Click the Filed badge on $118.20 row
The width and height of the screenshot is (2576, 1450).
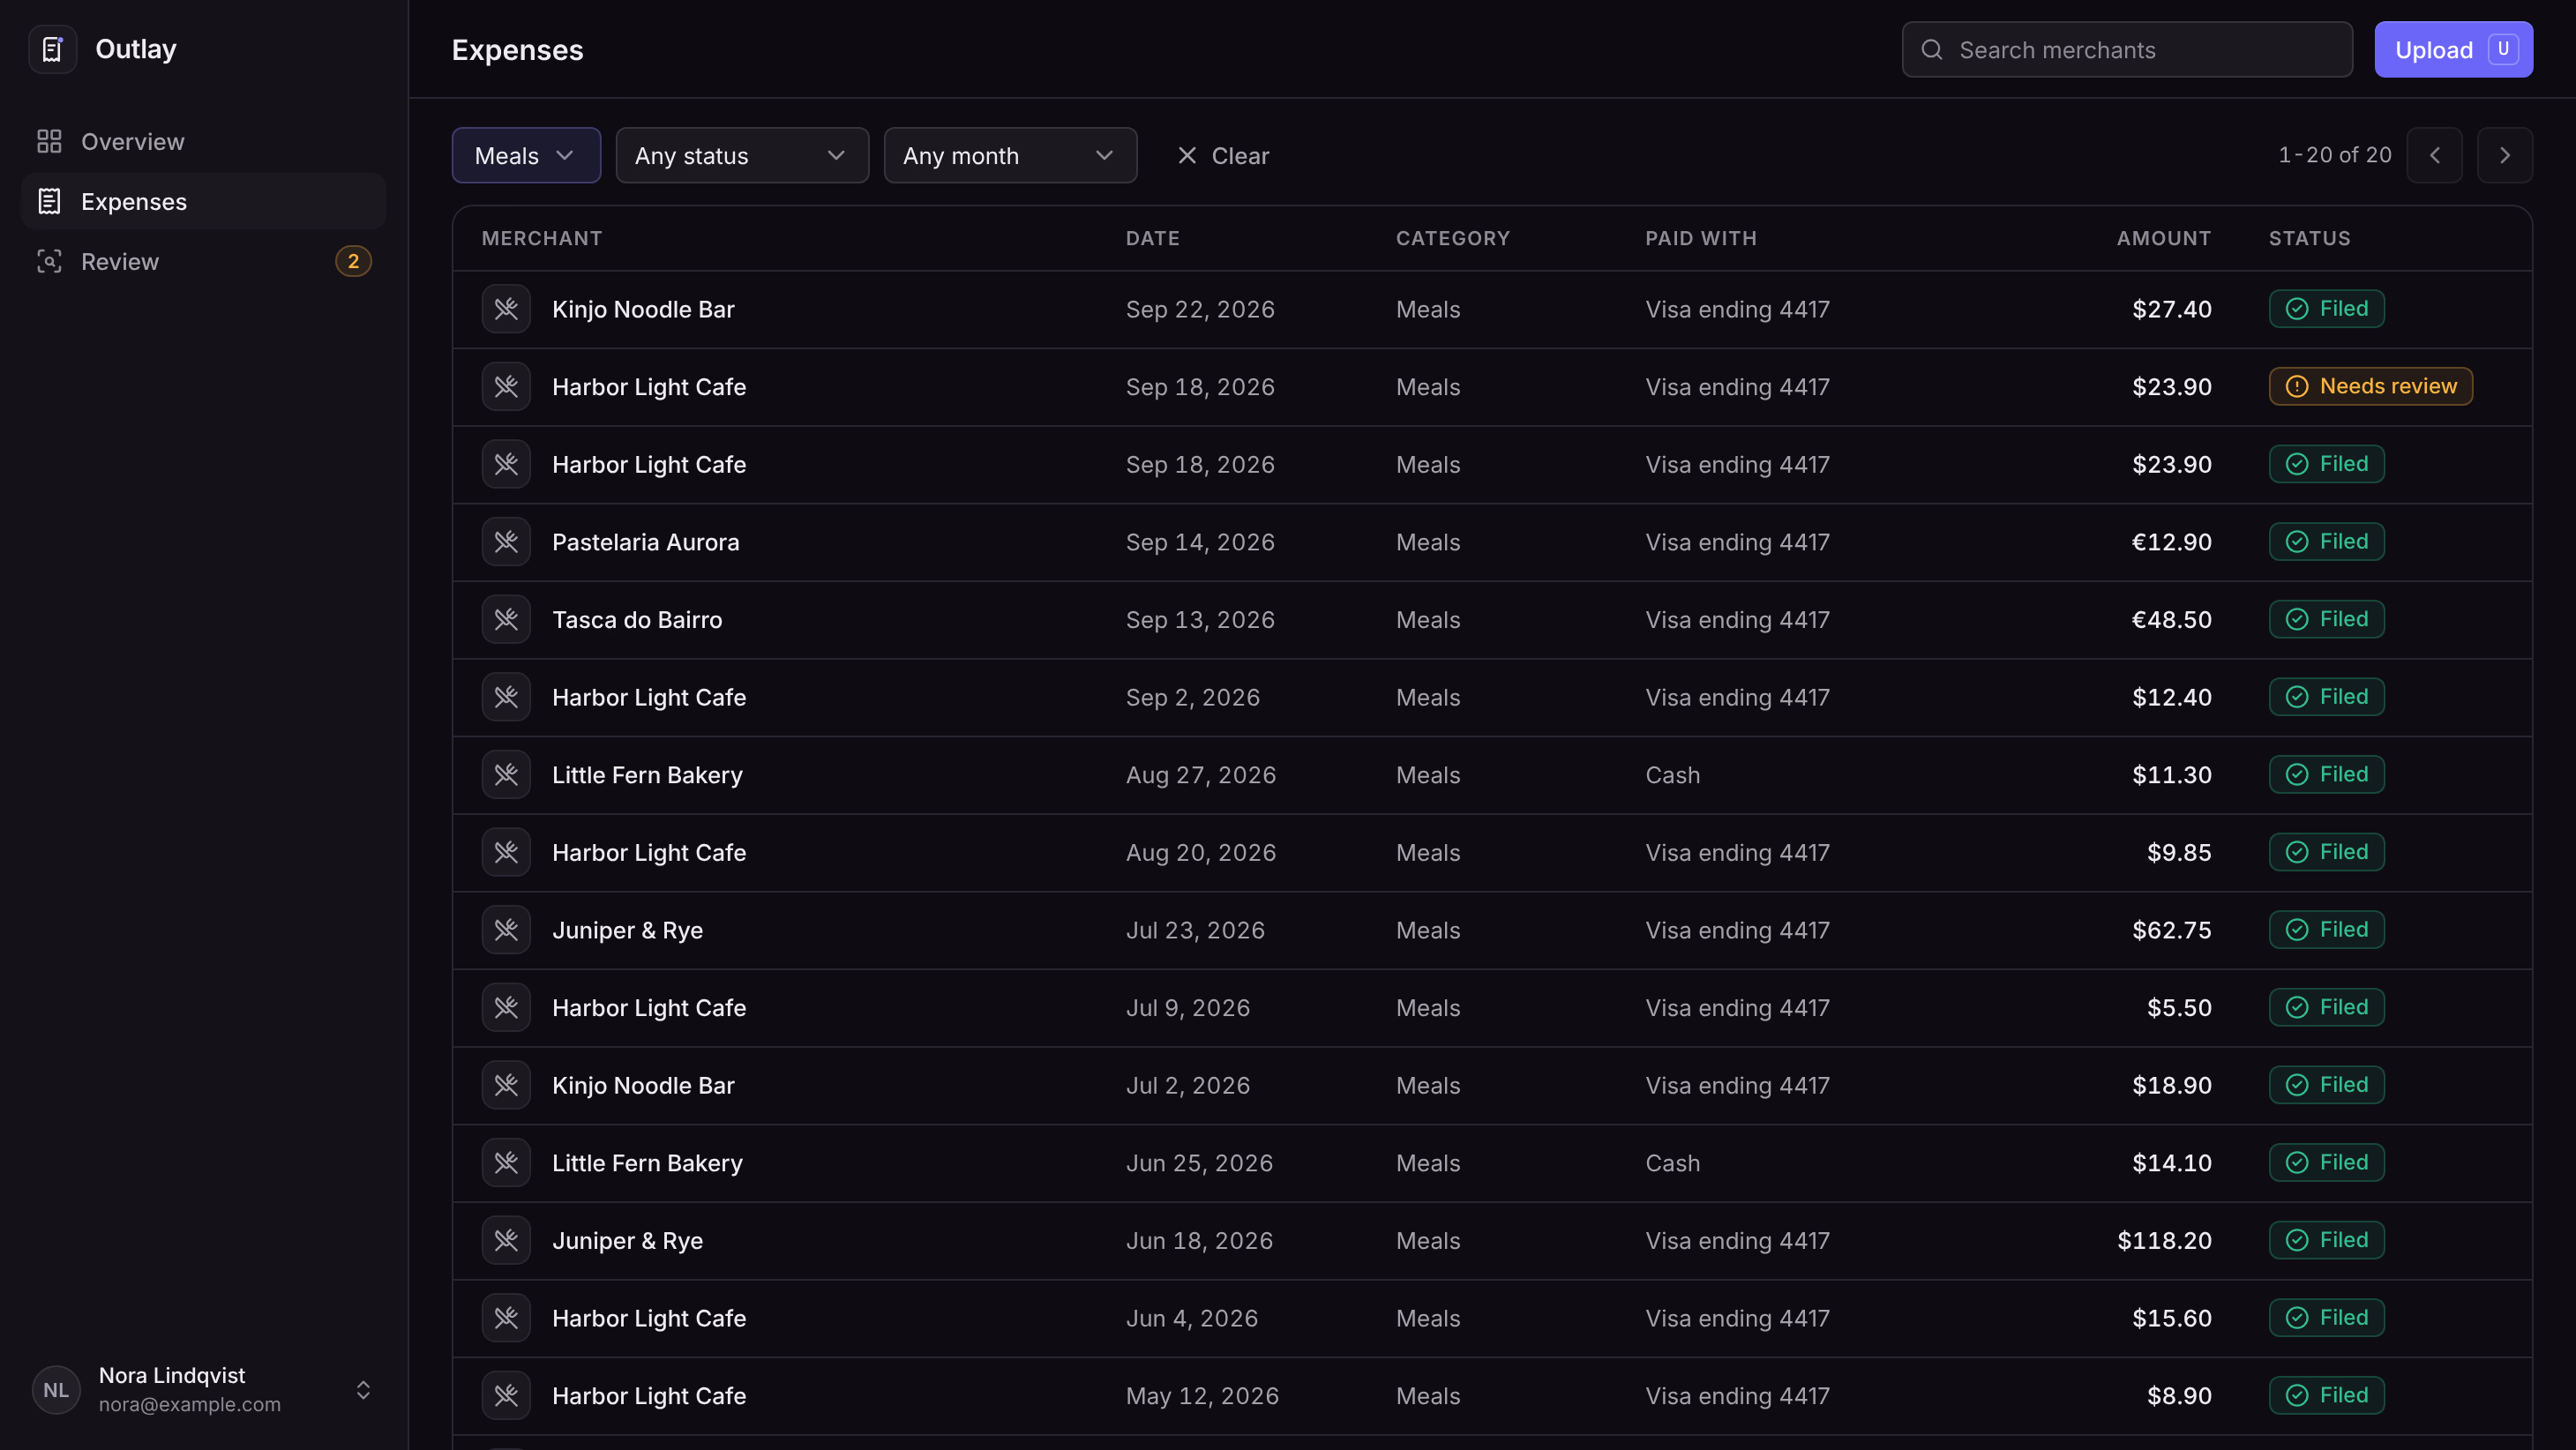[2326, 1240]
